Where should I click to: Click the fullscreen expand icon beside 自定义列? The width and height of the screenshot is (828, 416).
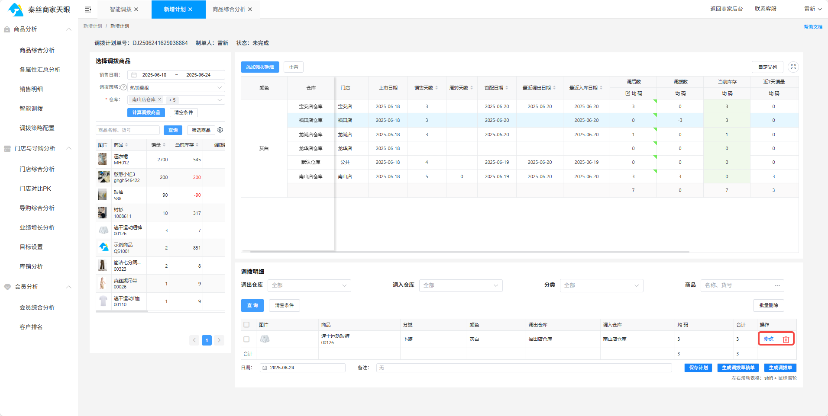[x=793, y=67]
